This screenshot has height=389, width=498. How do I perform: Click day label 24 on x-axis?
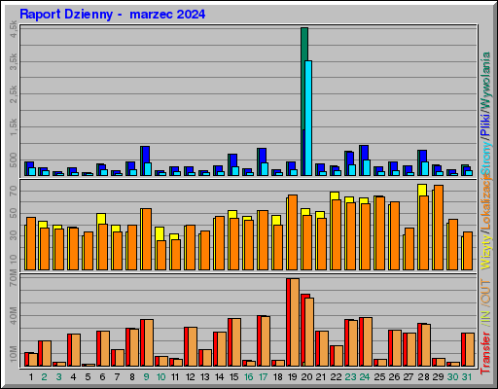pyautogui.click(x=365, y=377)
